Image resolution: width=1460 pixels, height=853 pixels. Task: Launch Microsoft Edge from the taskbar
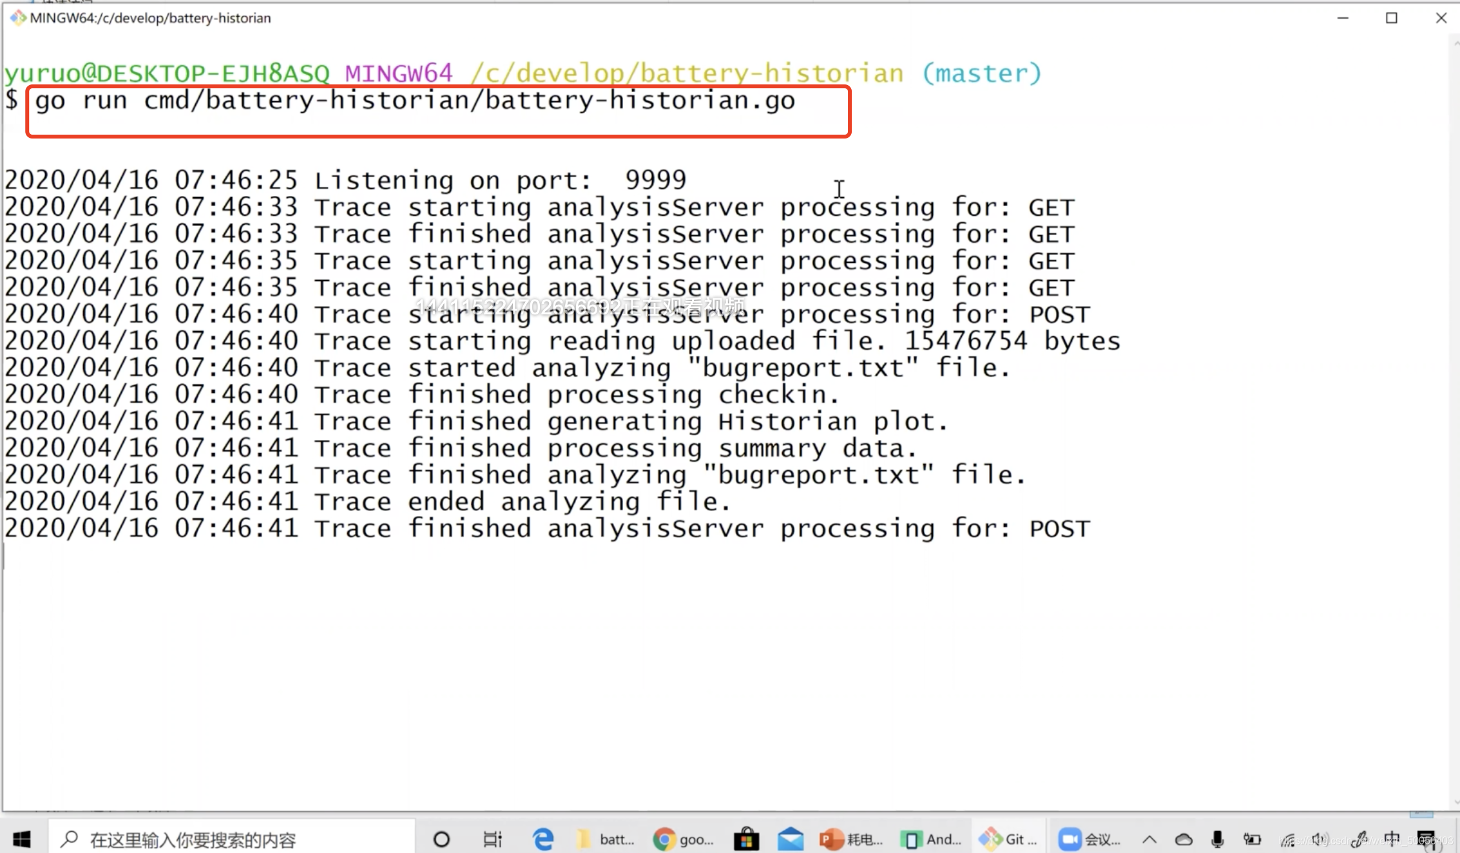(543, 839)
